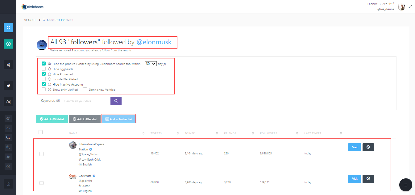Open the floating hamburger menu button
This screenshot has height=195, width=415.
(406, 185)
